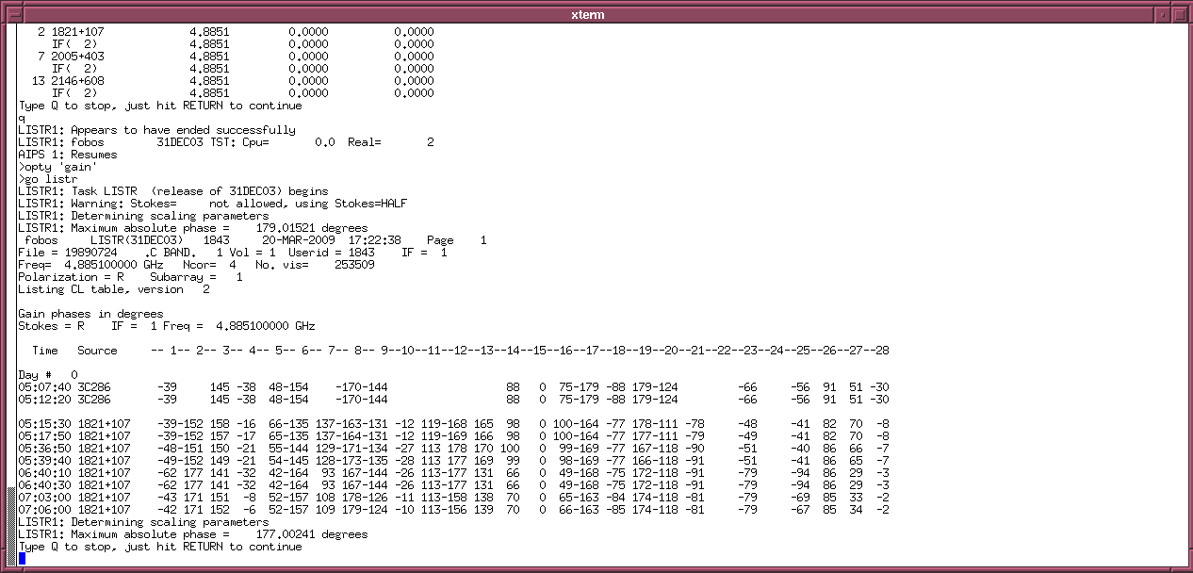This screenshot has height=573, width=1193.
Task: Click the 07:06:00 1821+107 row
Action: coord(453,510)
